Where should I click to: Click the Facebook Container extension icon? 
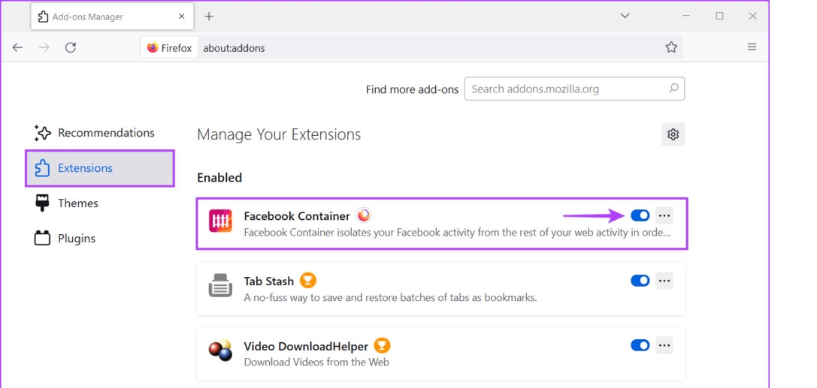220,221
